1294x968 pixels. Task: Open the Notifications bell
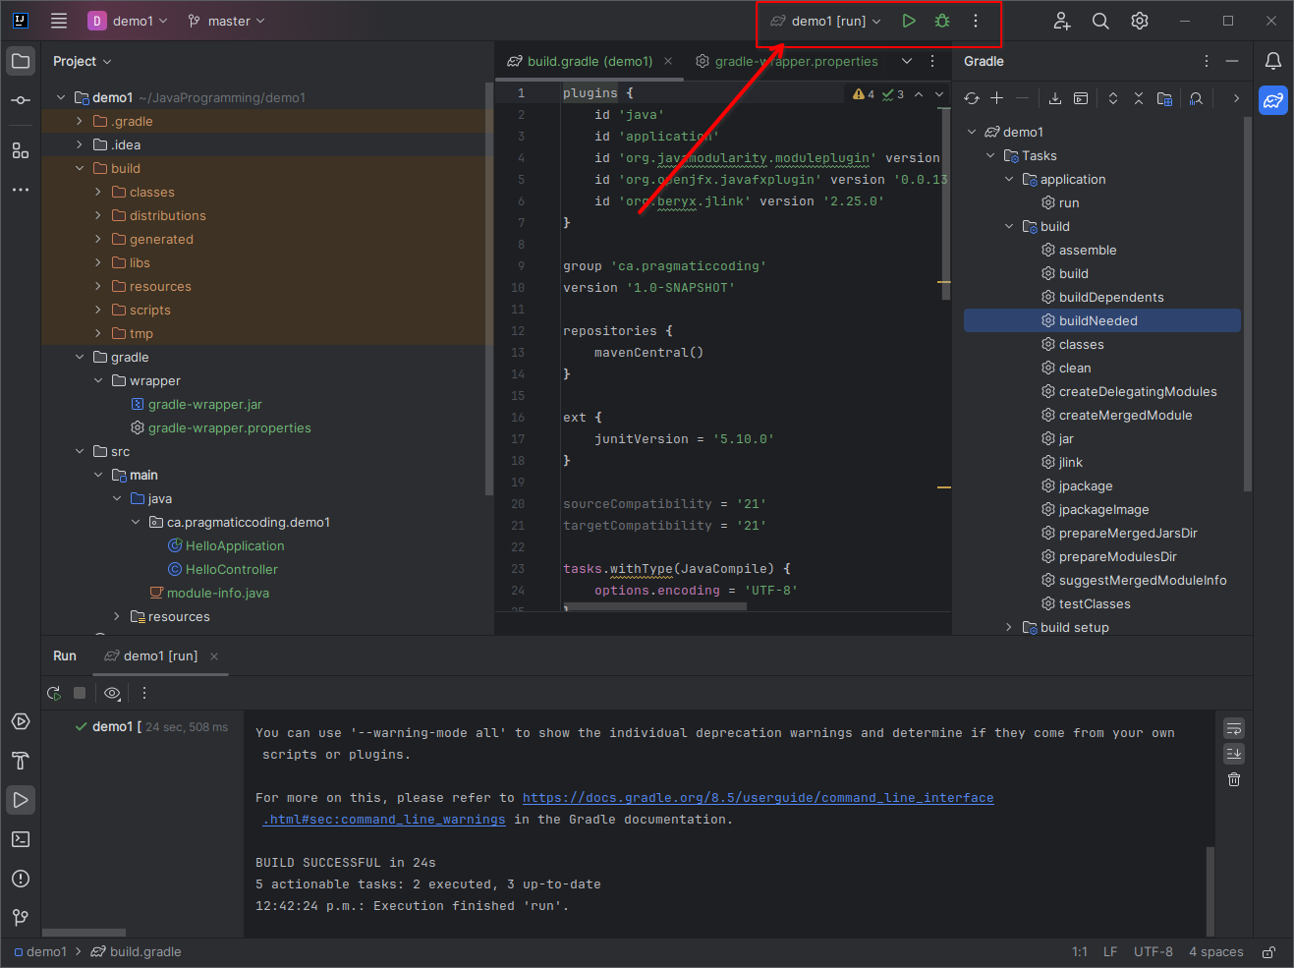[1273, 61]
